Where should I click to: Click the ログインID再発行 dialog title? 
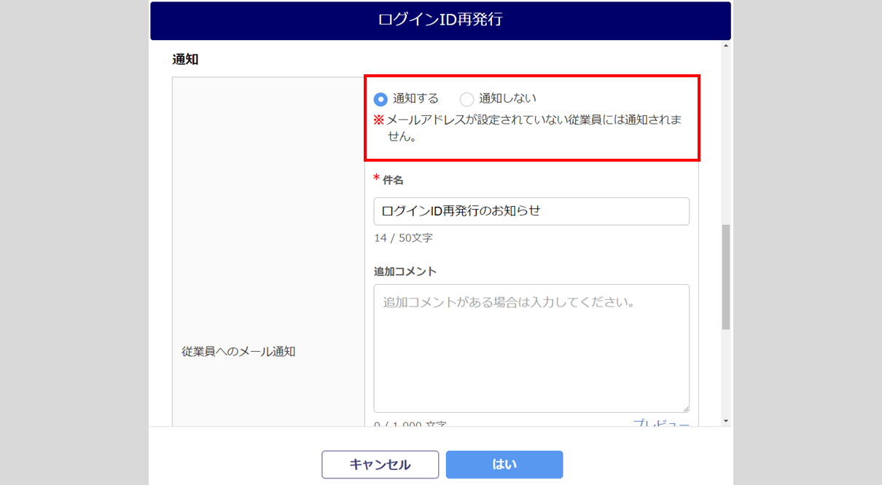pos(440,20)
